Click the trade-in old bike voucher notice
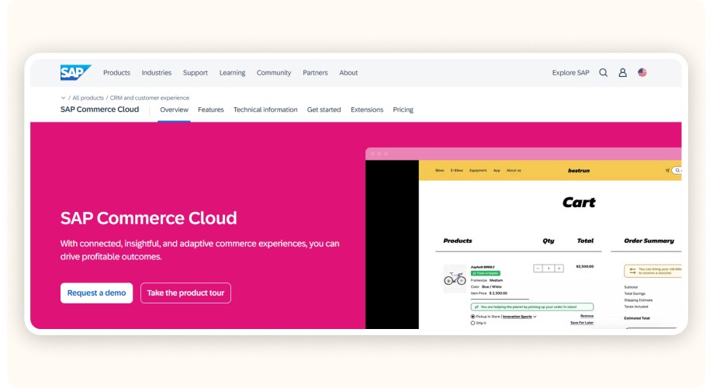Screen dimensions: 713x388 pos(653,271)
